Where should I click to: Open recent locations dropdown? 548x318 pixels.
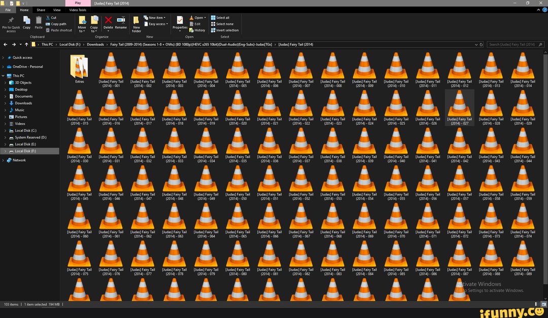(20, 45)
